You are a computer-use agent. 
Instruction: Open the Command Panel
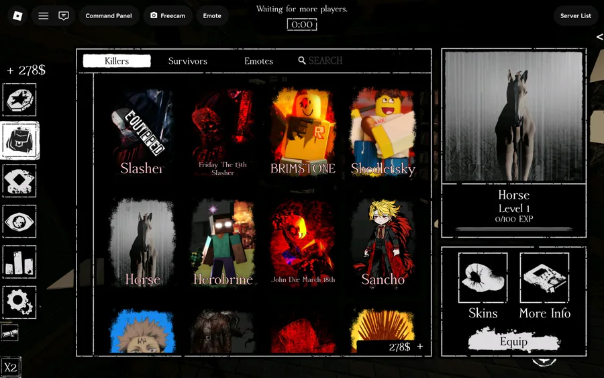[x=109, y=16]
